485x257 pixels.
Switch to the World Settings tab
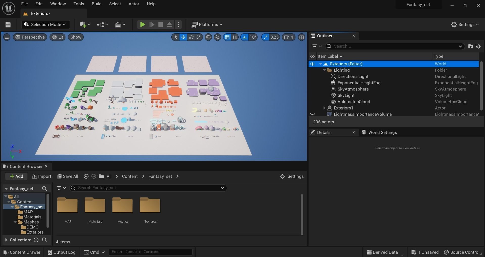[x=379, y=132]
